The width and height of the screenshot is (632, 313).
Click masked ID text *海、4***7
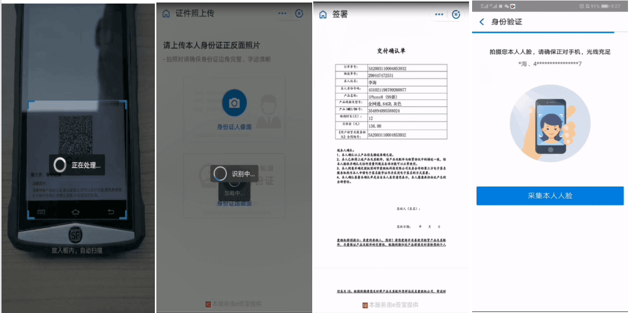point(550,64)
